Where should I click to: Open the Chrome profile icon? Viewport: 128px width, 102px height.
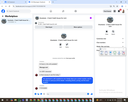[122, 6]
